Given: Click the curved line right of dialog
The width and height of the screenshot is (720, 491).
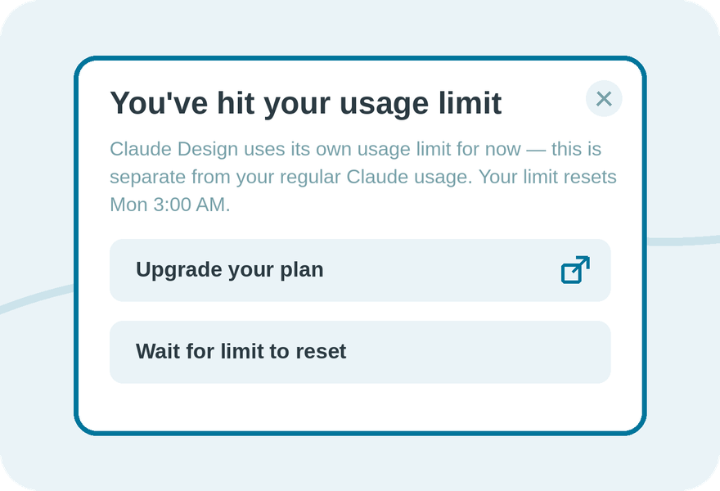Looking at the screenshot, I should point(683,241).
